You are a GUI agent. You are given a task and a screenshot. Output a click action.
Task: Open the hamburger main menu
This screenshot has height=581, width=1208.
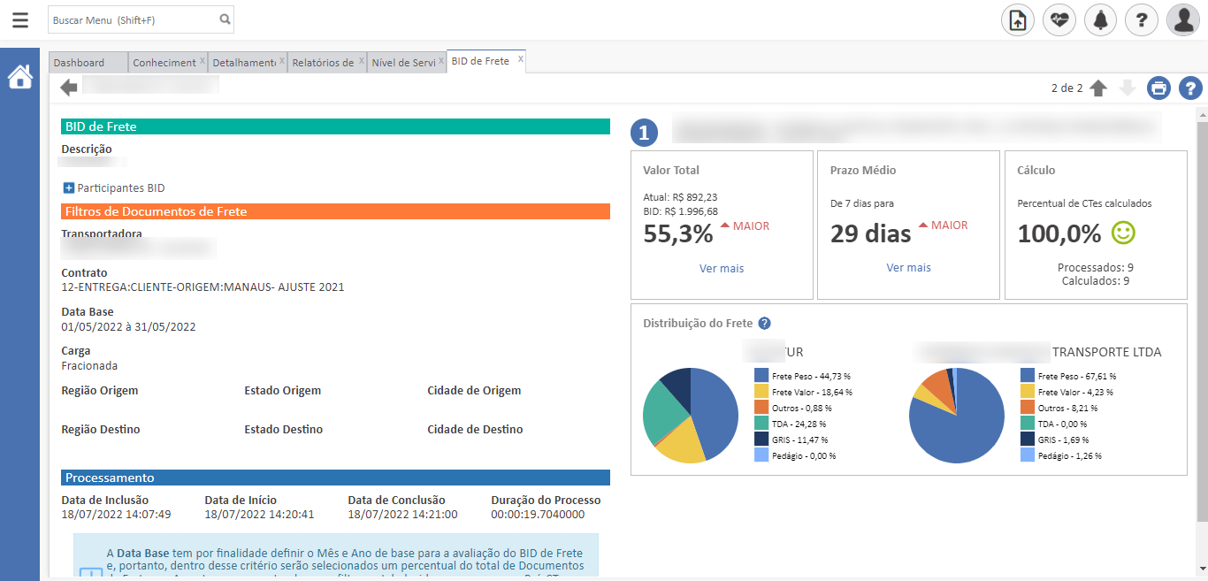(x=19, y=19)
